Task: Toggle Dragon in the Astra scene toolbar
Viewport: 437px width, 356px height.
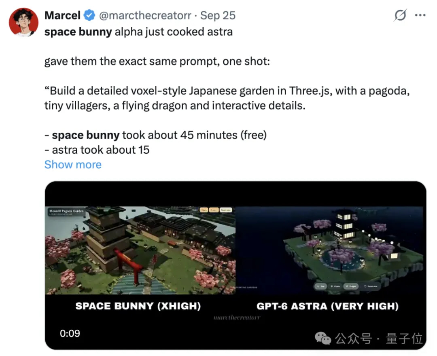Action: pyautogui.click(x=351, y=286)
